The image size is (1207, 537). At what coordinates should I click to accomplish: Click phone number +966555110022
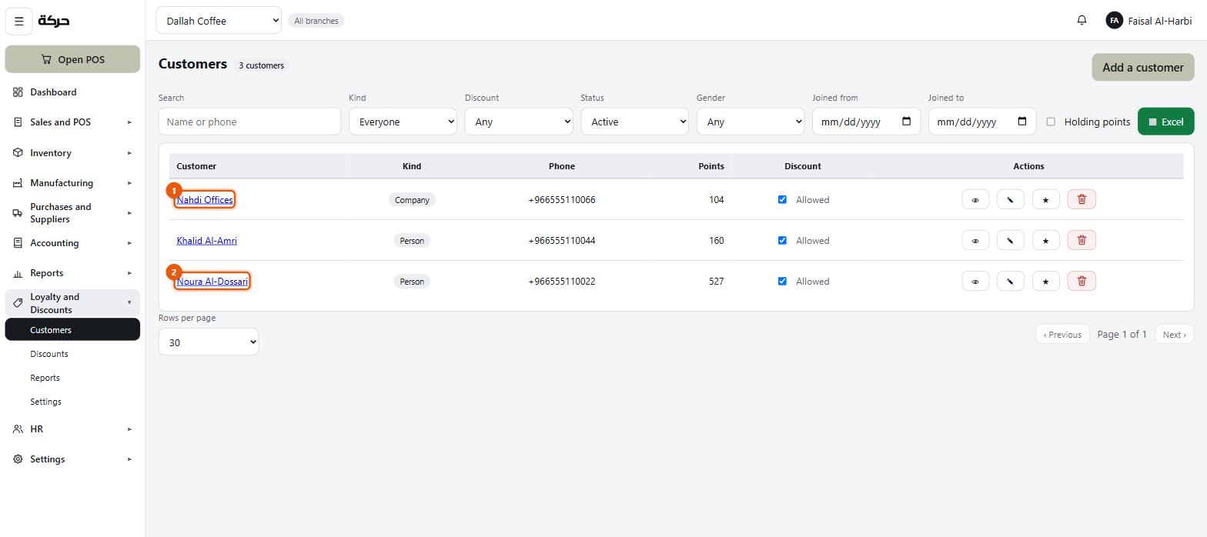562,282
